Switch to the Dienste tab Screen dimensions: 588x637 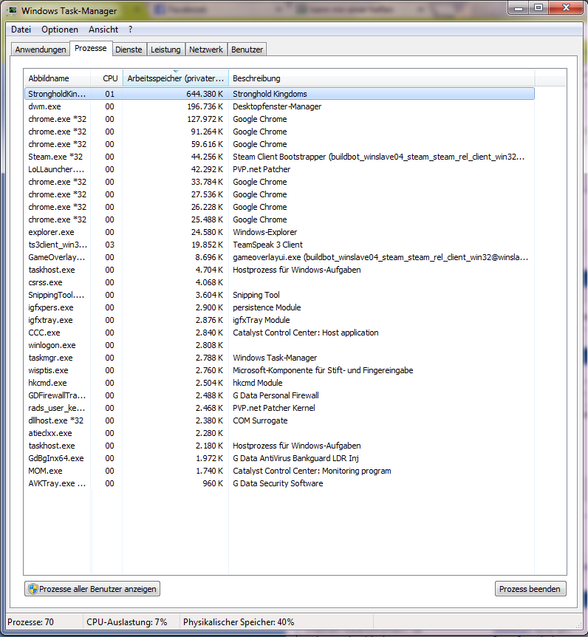[129, 50]
